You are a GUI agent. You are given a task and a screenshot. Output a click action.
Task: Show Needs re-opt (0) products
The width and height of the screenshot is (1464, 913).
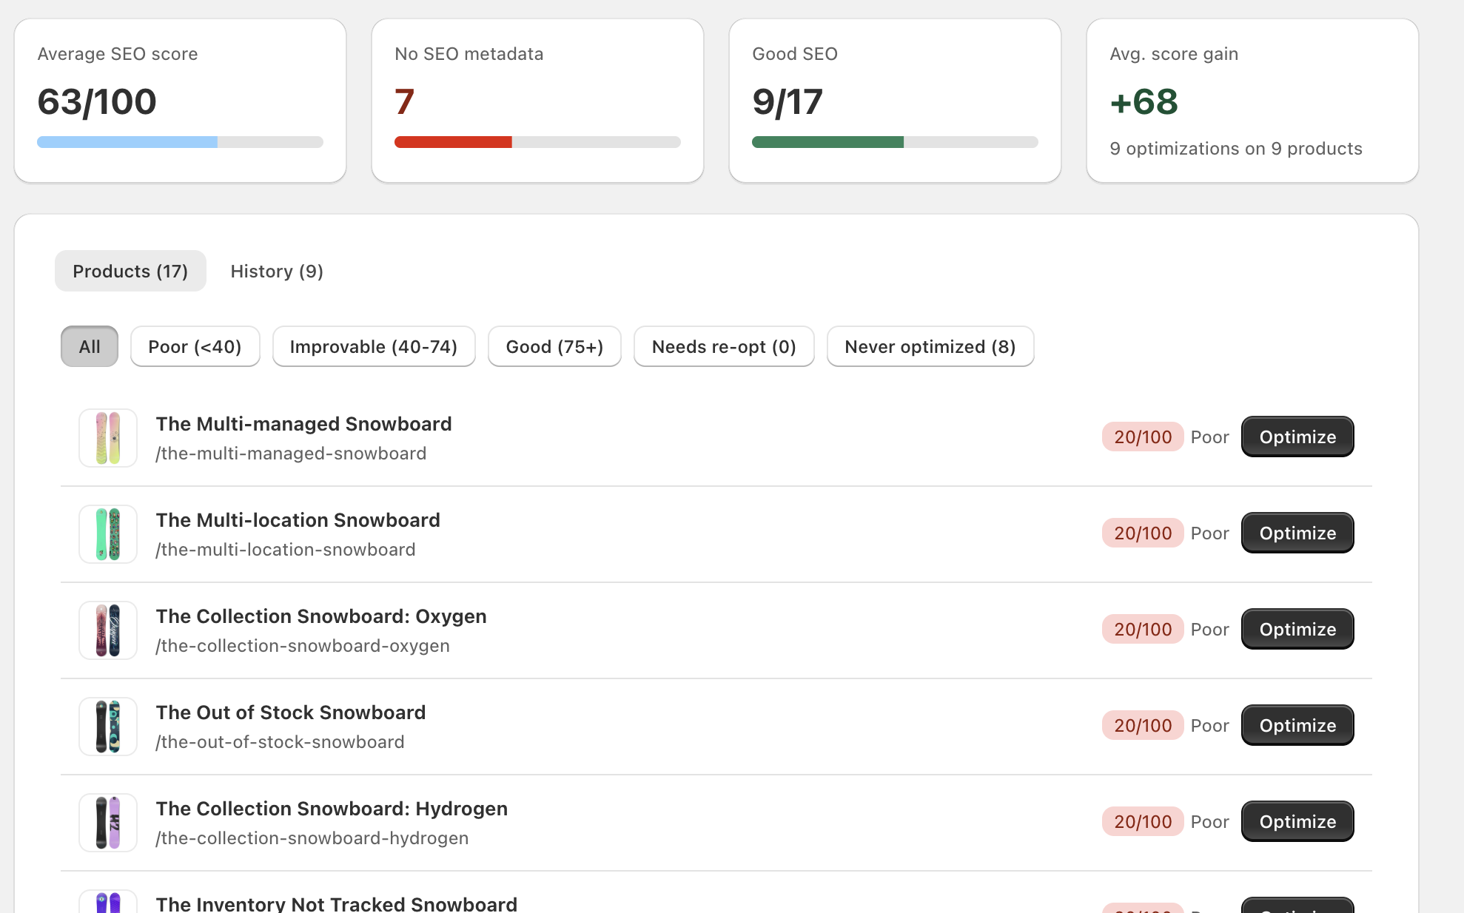click(724, 346)
